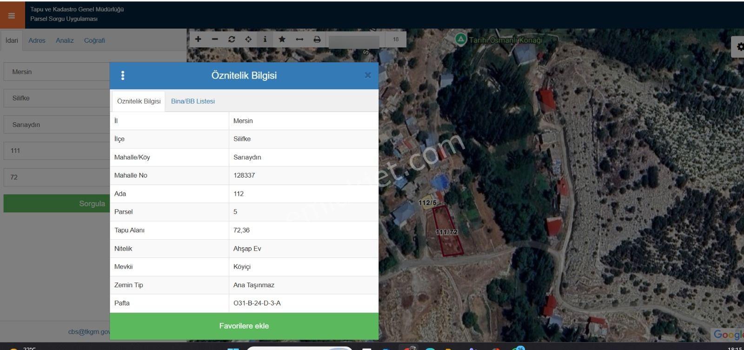This screenshot has width=744, height=350.
Task: Switch to the İdari tab
Action: [12, 40]
